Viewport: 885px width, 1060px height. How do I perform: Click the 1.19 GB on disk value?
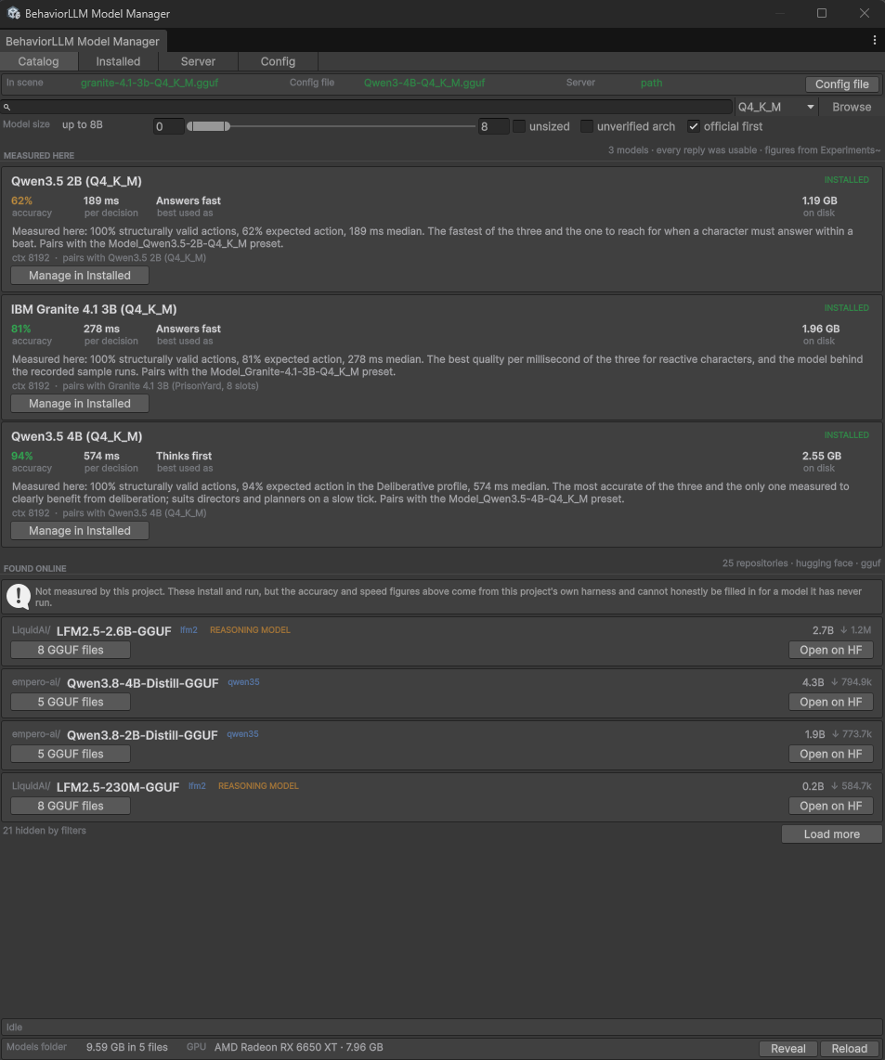tap(819, 200)
